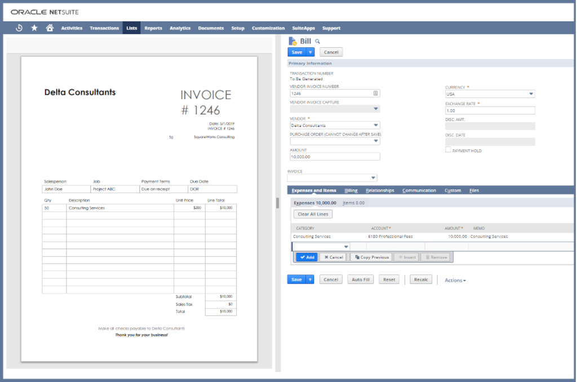The height and width of the screenshot is (382, 577).
Task: Click the icon inside Vendor Invoice Number field
Action: point(375,93)
